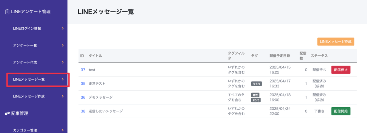Click the LINEアンケート管理 clipboard icon
367x133 pixels.
click(7, 12)
